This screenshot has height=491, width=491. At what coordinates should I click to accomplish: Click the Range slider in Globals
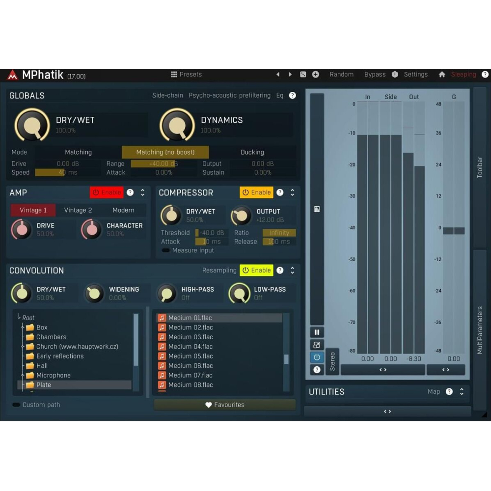click(164, 164)
